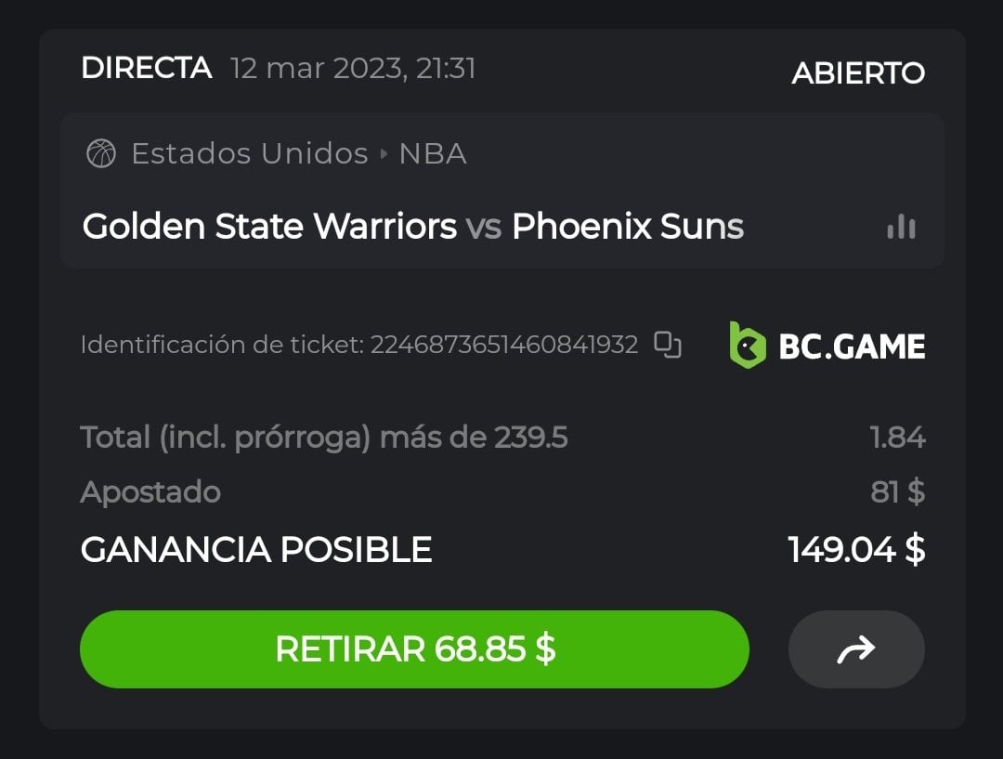Click the DIRECTA bet type label

[147, 68]
